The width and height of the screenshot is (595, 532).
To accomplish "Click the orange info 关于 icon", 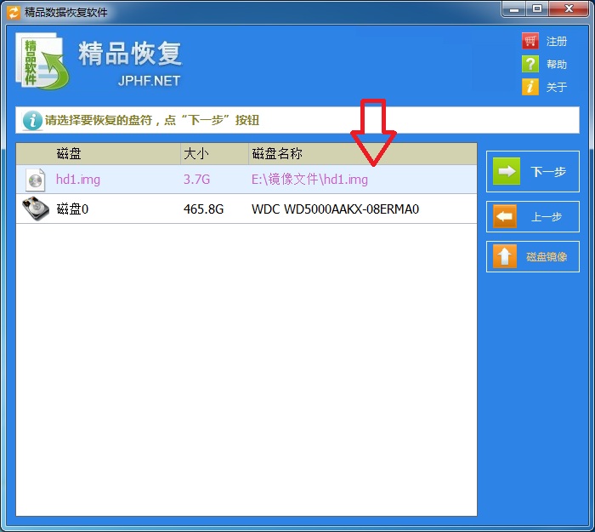I will tap(530, 87).
